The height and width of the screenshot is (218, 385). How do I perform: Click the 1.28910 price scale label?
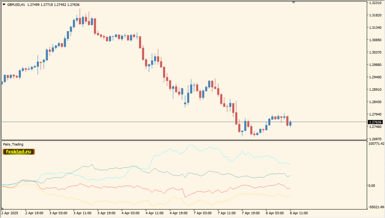pos(375,90)
